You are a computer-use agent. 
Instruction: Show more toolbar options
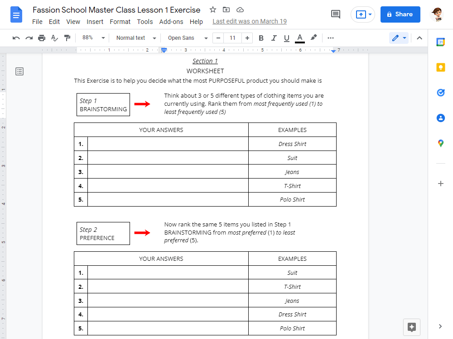pyautogui.click(x=331, y=38)
